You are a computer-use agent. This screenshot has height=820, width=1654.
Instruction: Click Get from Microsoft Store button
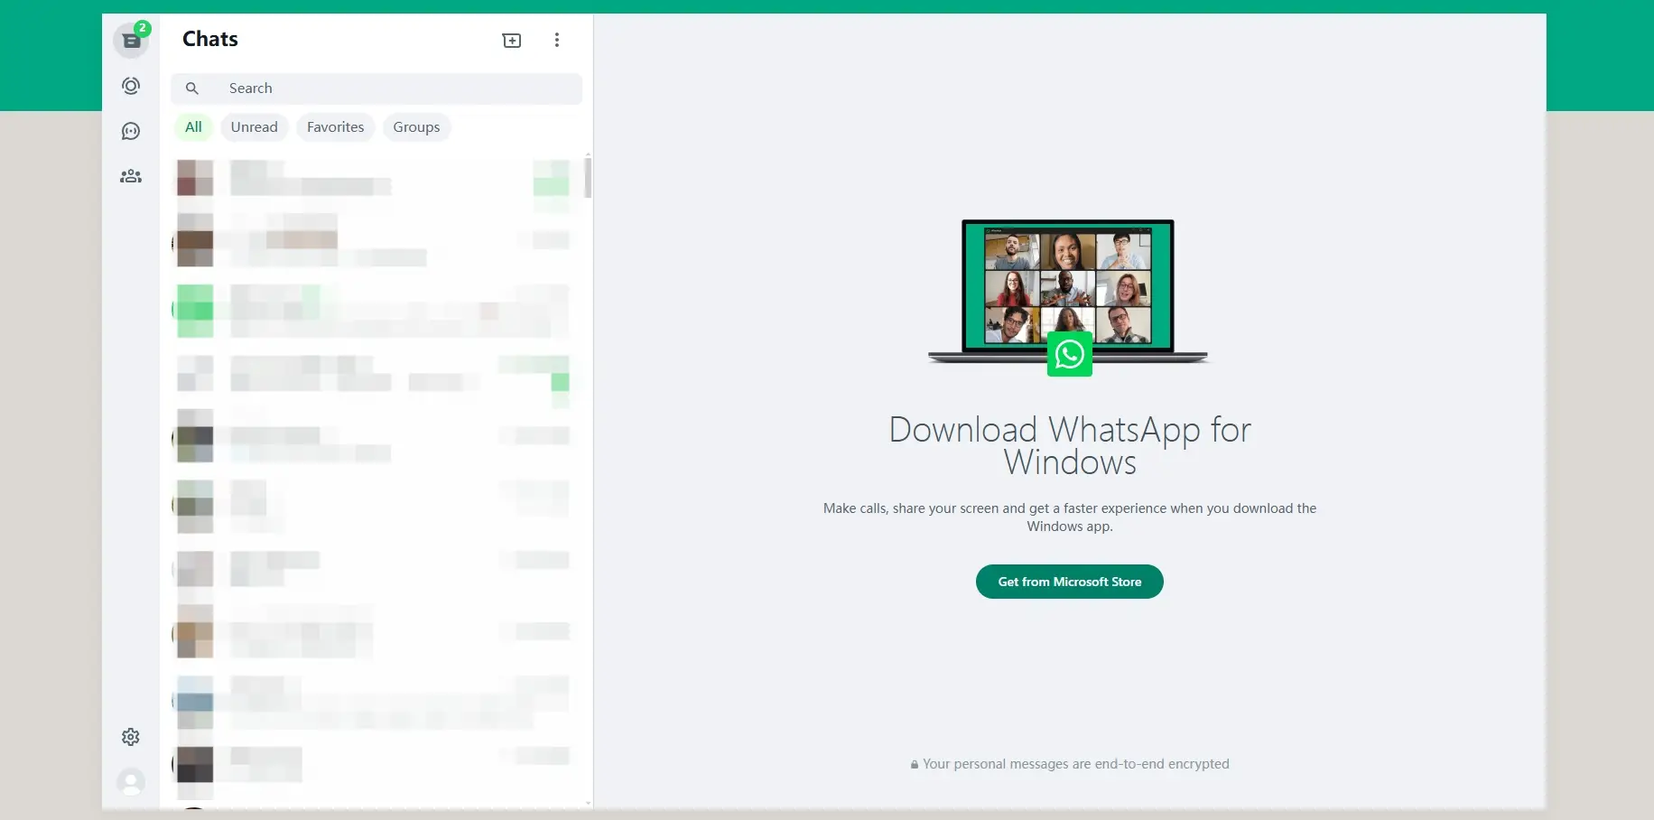[1070, 582]
